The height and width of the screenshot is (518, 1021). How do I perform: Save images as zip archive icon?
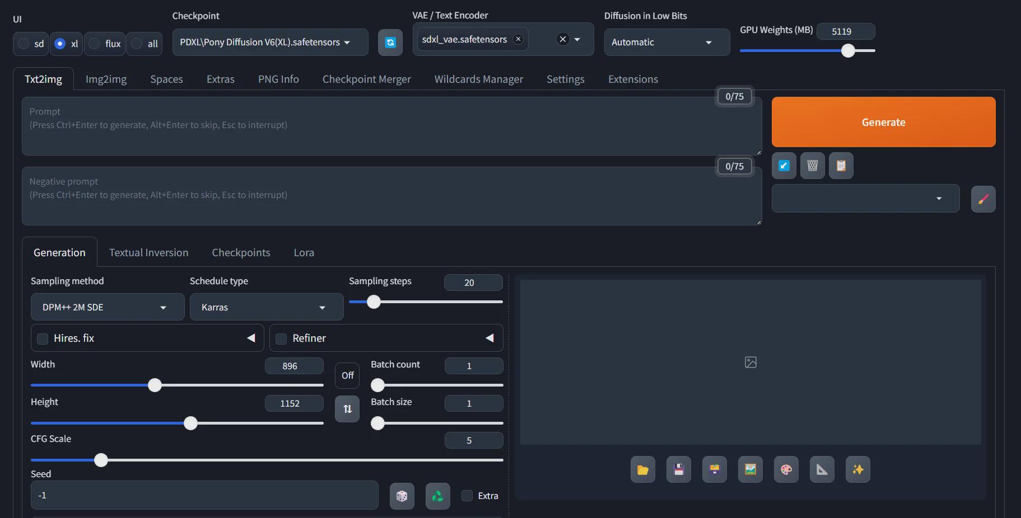tap(715, 470)
